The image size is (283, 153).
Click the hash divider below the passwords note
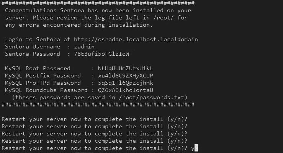(x=98, y=105)
